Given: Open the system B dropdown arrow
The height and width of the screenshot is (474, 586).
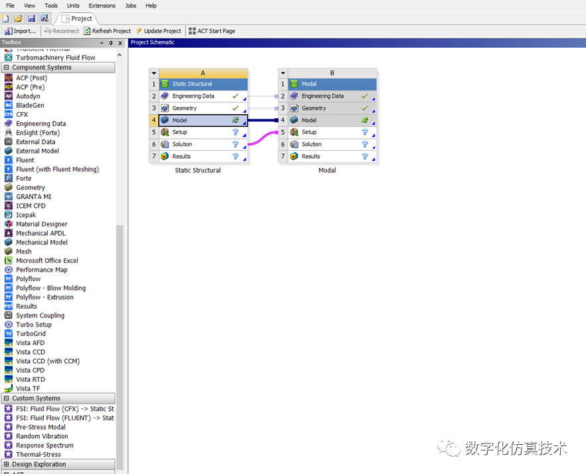Looking at the screenshot, I should point(283,73).
